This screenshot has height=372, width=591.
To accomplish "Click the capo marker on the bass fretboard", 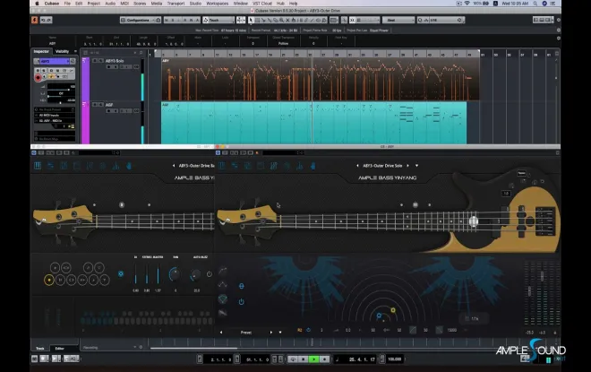I will click(474, 221).
